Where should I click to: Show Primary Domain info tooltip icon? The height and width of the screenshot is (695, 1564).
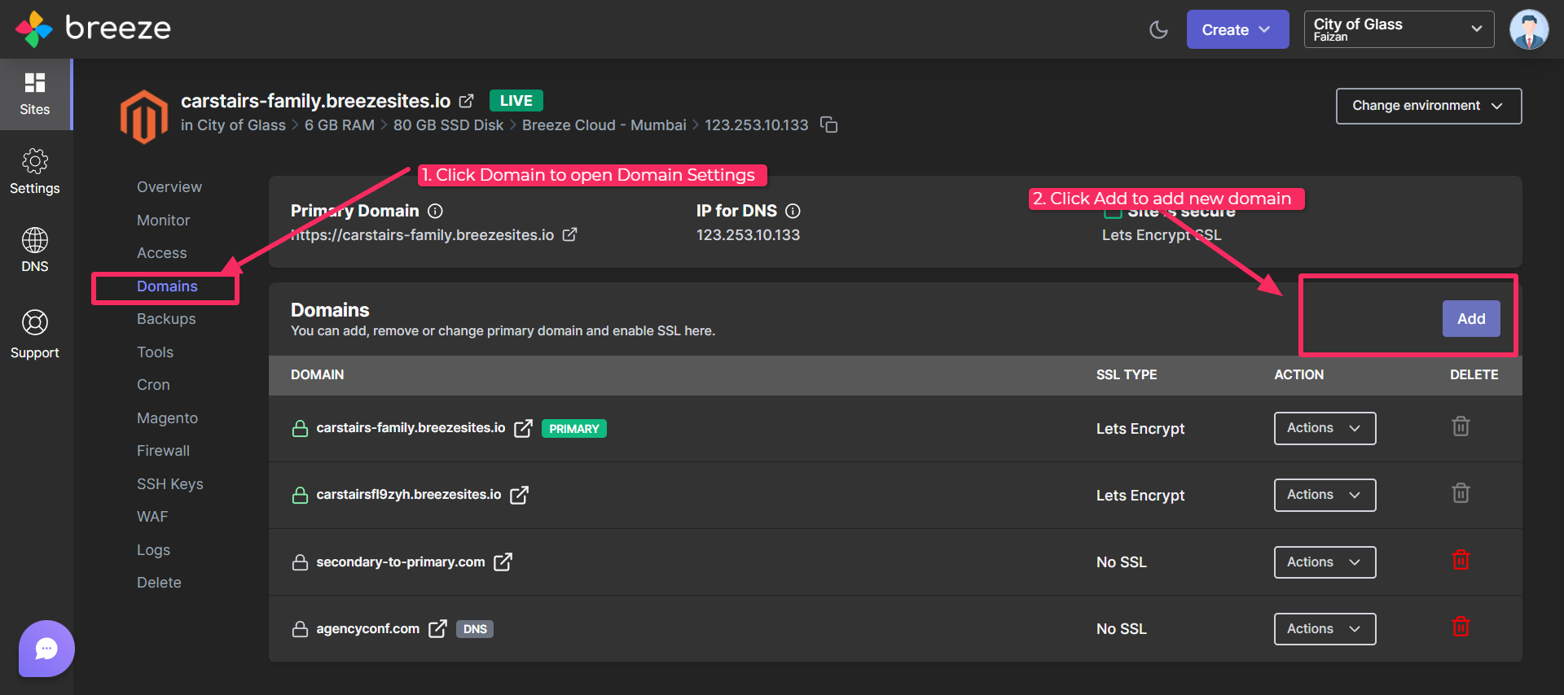coord(436,211)
